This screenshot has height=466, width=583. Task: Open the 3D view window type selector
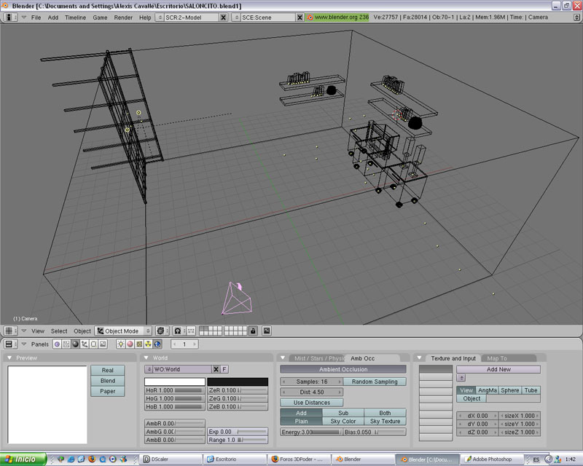[x=10, y=331]
